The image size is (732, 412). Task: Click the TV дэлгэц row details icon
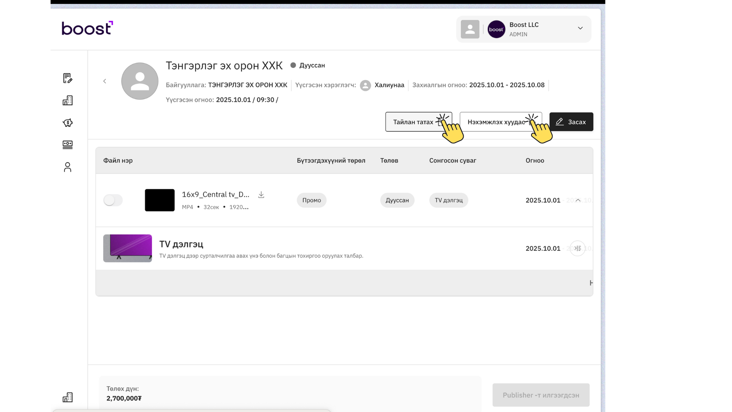[x=578, y=248]
